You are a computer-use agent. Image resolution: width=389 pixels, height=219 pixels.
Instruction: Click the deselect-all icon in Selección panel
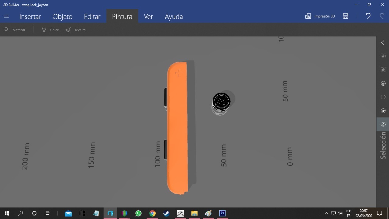click(x=383, y=70)
